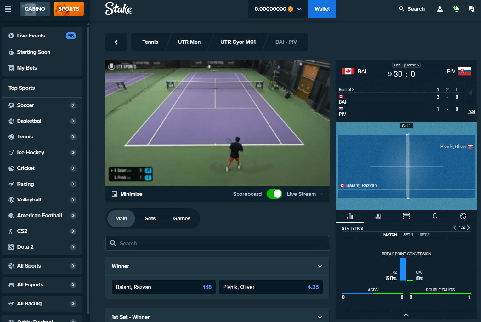Image resolution: width=481 pixels, height=322 pixels.
Task: Switch to the CASINO tab
Action: point(35,9)
